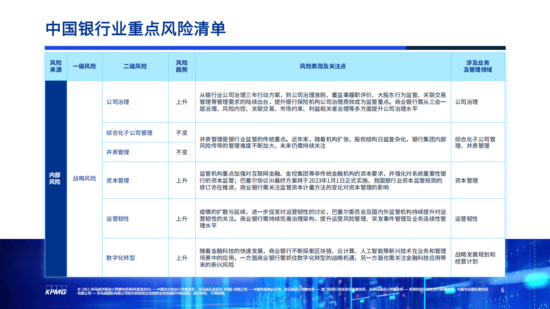The image size is (550, 309).
Task: Click the 内部风险 sidebar header
Action: 55,178
